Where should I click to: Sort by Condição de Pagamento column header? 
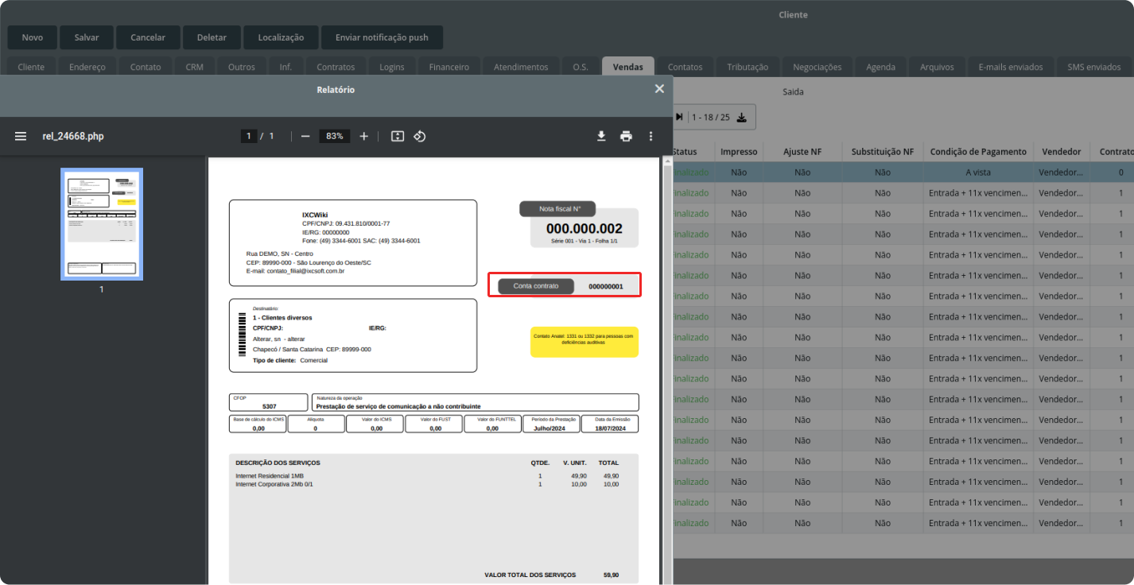click(978, 152)
